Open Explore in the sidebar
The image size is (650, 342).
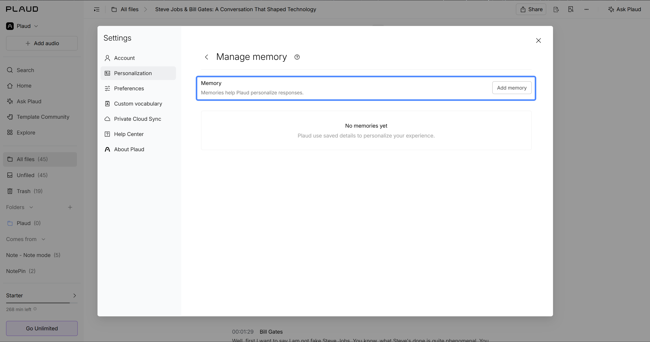pyautogui.click(x=40, y=133)
